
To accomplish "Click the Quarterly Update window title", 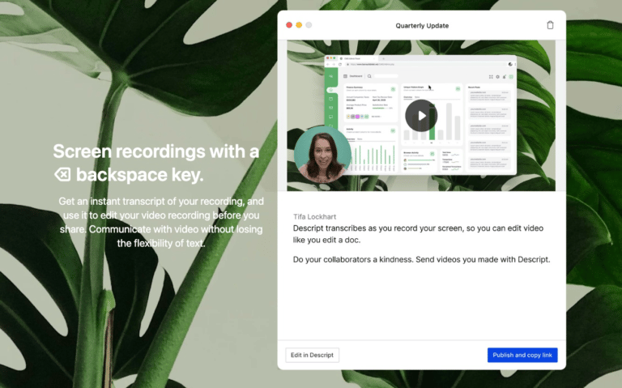I will (422, 26).
